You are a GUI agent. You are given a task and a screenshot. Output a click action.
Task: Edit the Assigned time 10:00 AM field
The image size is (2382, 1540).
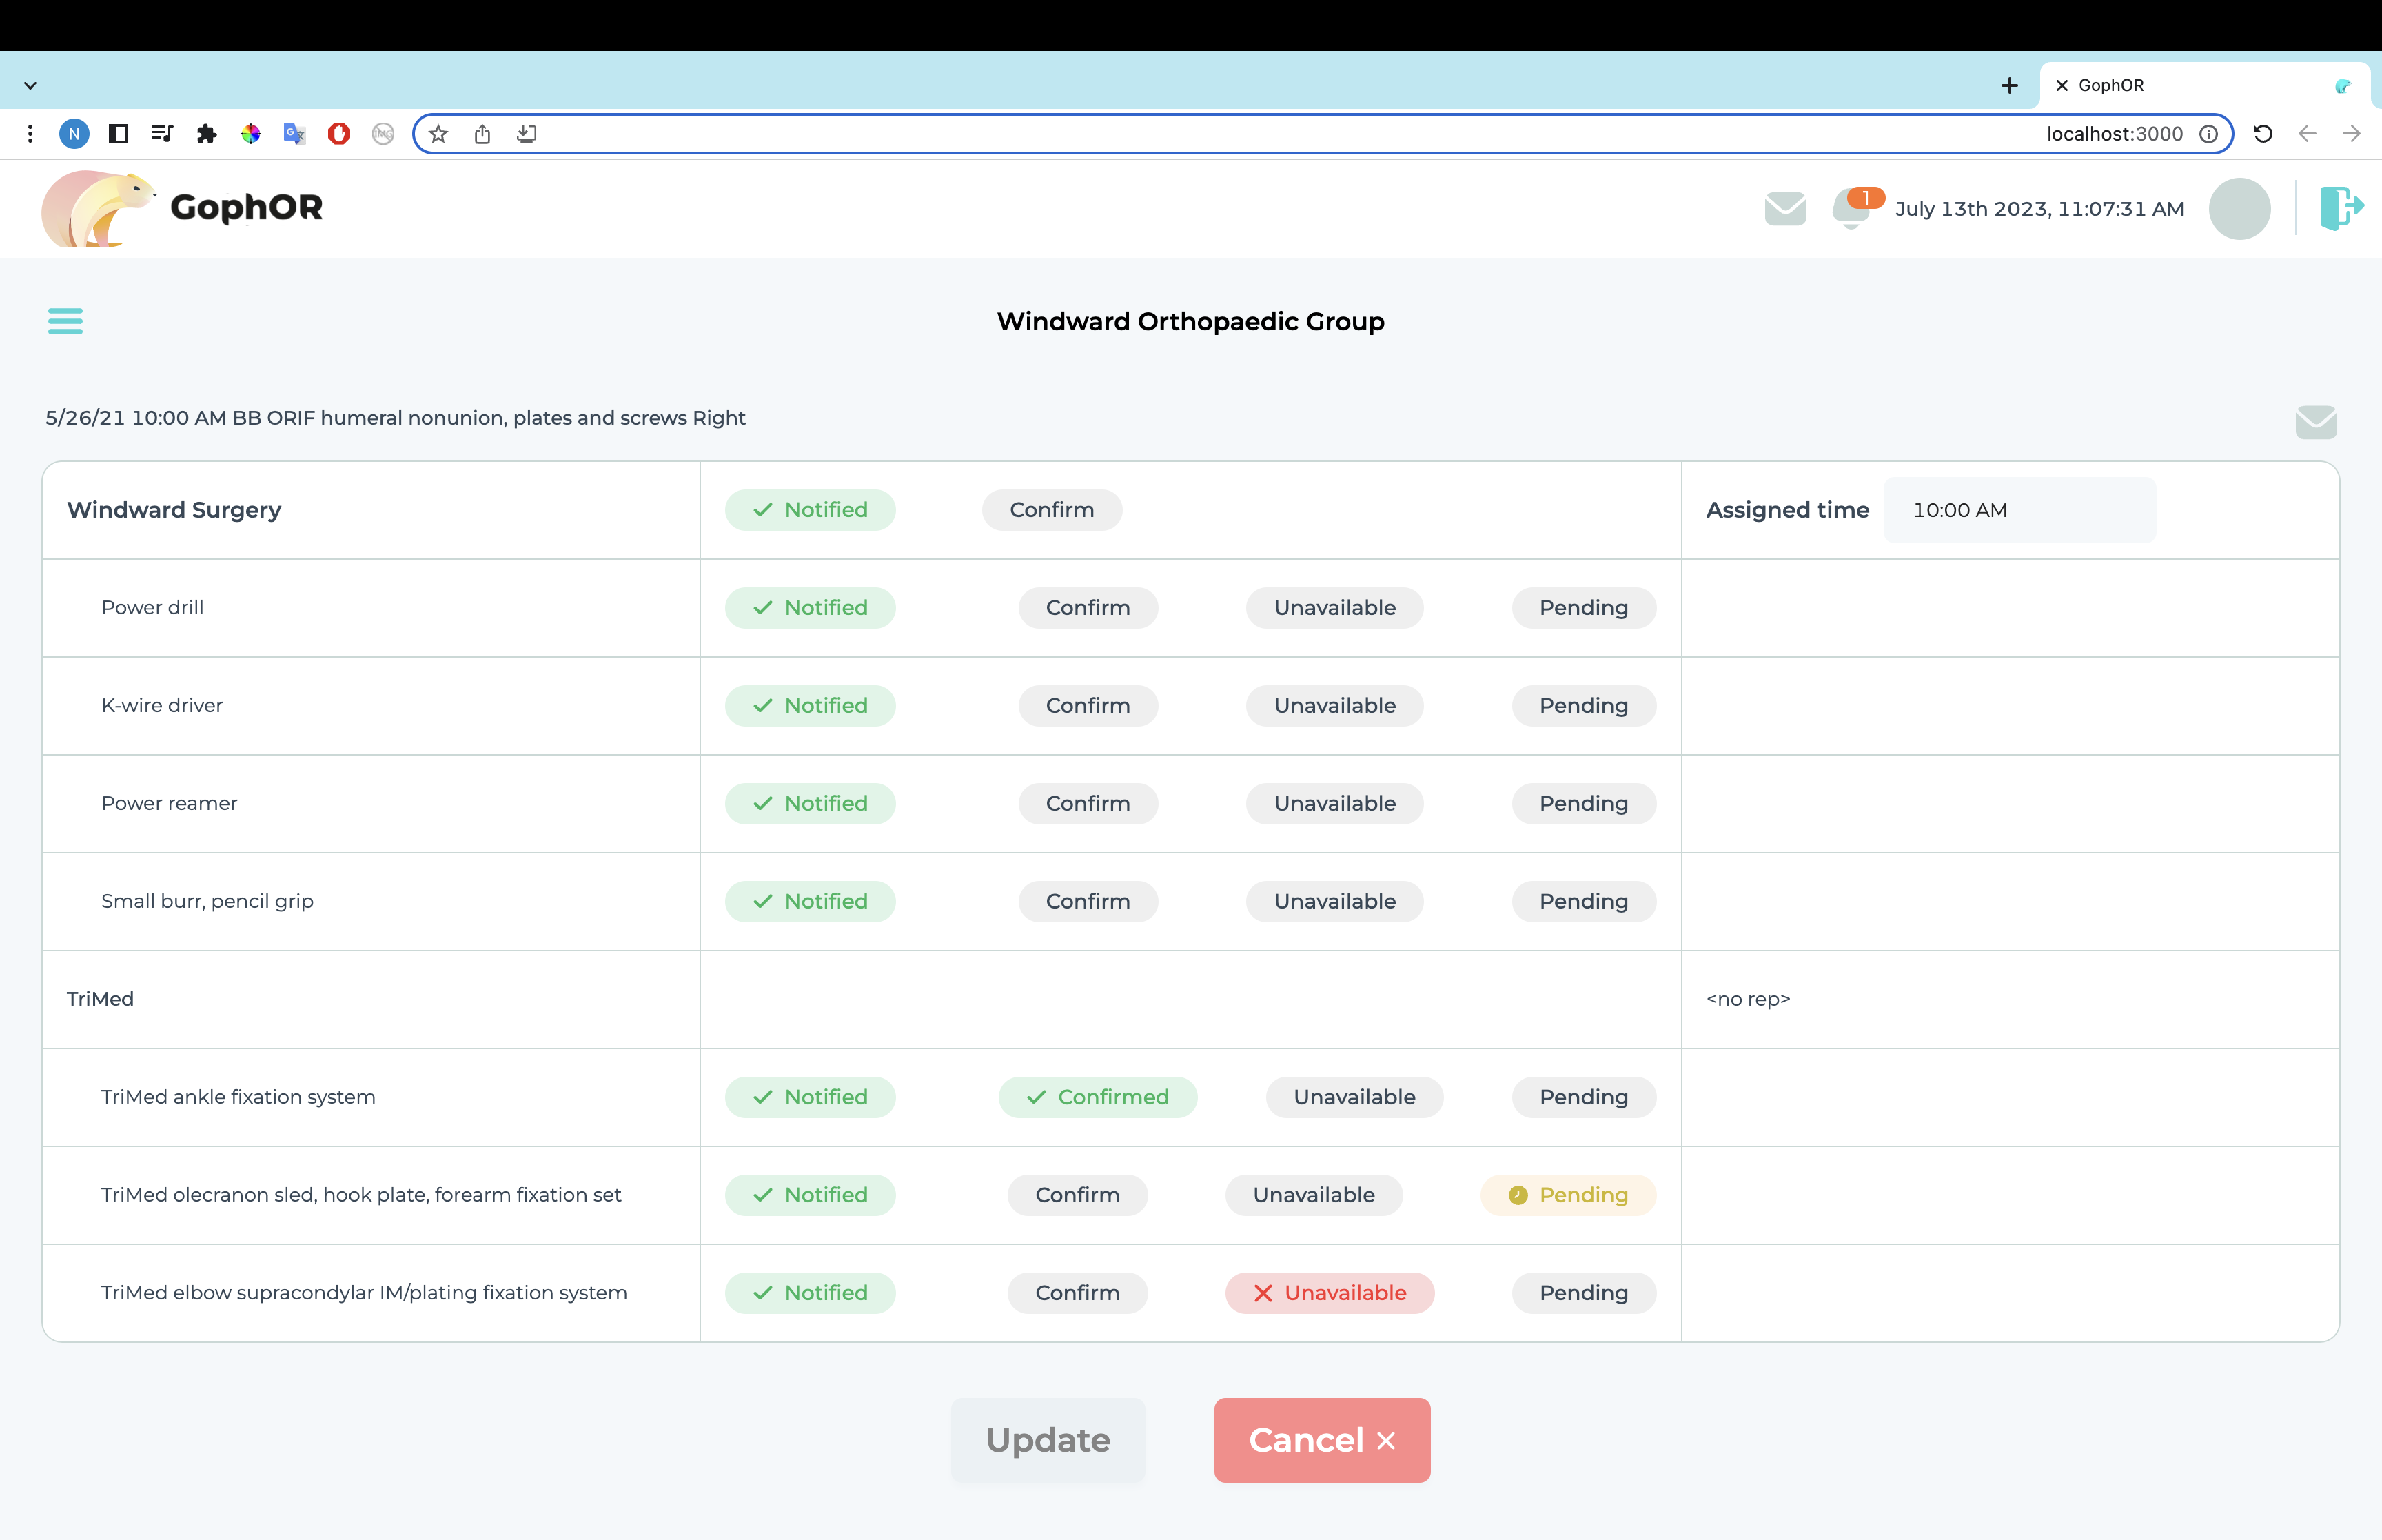[2019, 510]
